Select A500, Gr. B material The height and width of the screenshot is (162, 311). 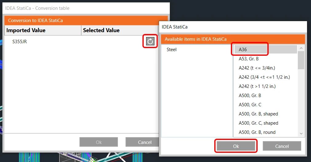point(266,96)
